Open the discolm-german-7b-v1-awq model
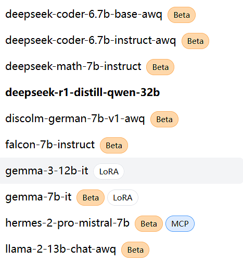The image size is (243, 261). pyautogui.click(x=75, y=119)
